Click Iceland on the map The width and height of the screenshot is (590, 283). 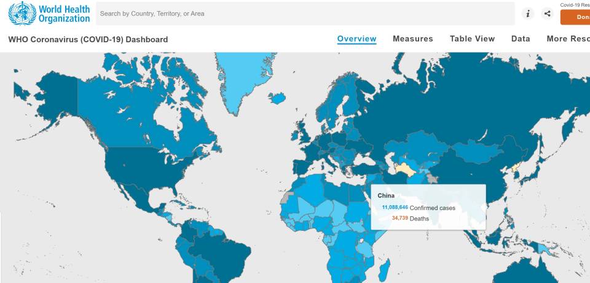(278, 98)
